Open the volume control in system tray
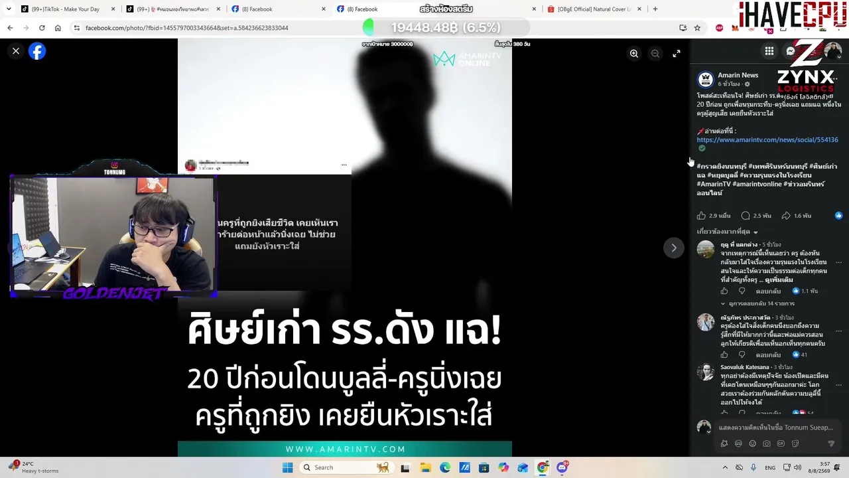849x478 pixels. coord(797,467)
